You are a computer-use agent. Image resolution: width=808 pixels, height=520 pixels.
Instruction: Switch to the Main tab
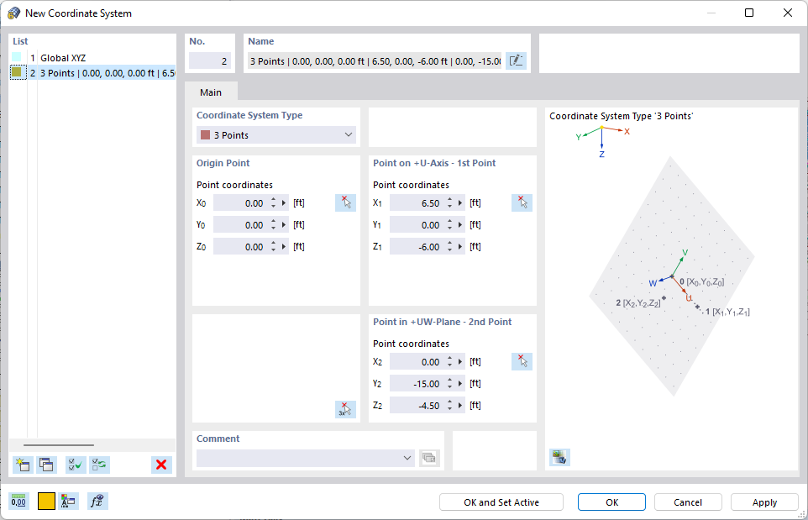(x=211, y=93)
